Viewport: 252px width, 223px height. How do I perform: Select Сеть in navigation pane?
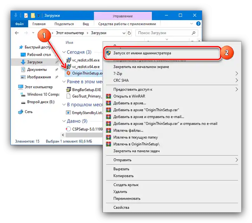tap(25, 112)
